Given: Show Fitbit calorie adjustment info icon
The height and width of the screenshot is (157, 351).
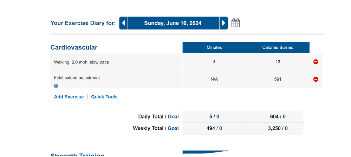Looking at the screenshot, I should coord(56,86).
